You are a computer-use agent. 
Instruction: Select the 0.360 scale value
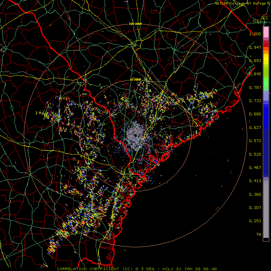(x=255, y=195)
